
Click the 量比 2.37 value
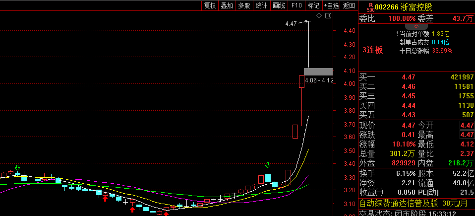468,153
